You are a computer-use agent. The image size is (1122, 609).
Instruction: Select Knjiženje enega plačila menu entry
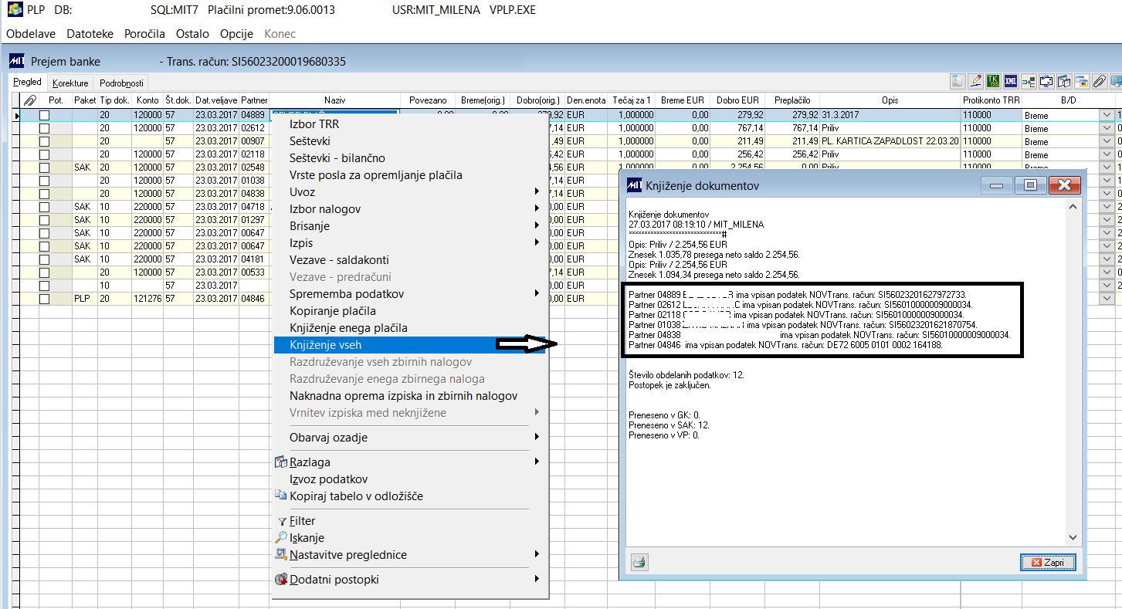pyautogui.click(x=411, y=327)
